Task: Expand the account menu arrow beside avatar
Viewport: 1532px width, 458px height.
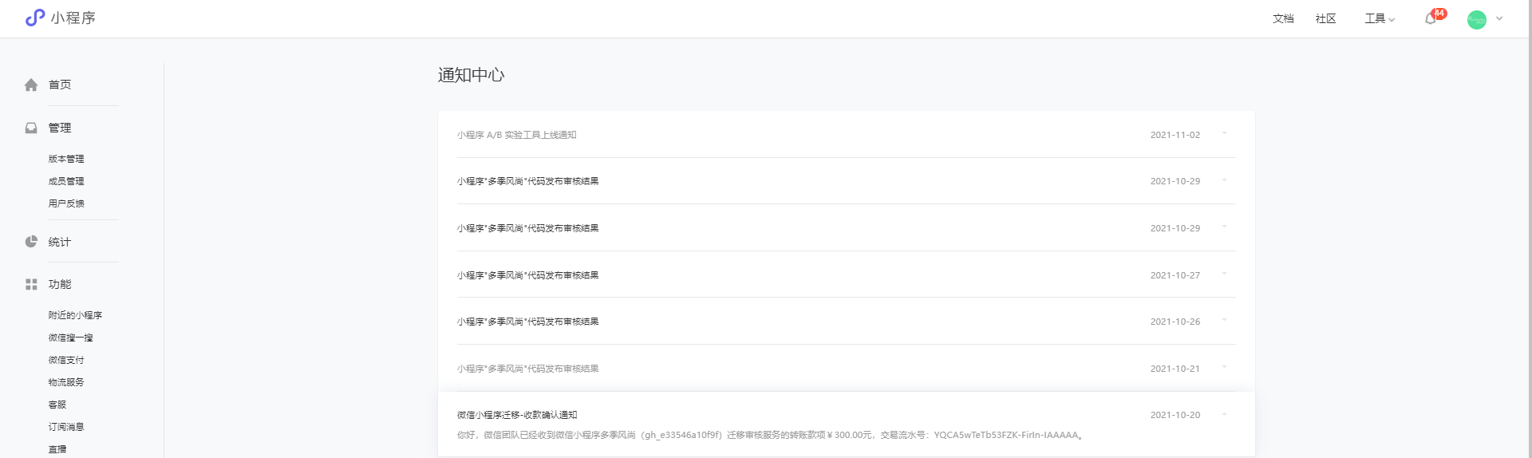Action: click(x=1499, y=18)
